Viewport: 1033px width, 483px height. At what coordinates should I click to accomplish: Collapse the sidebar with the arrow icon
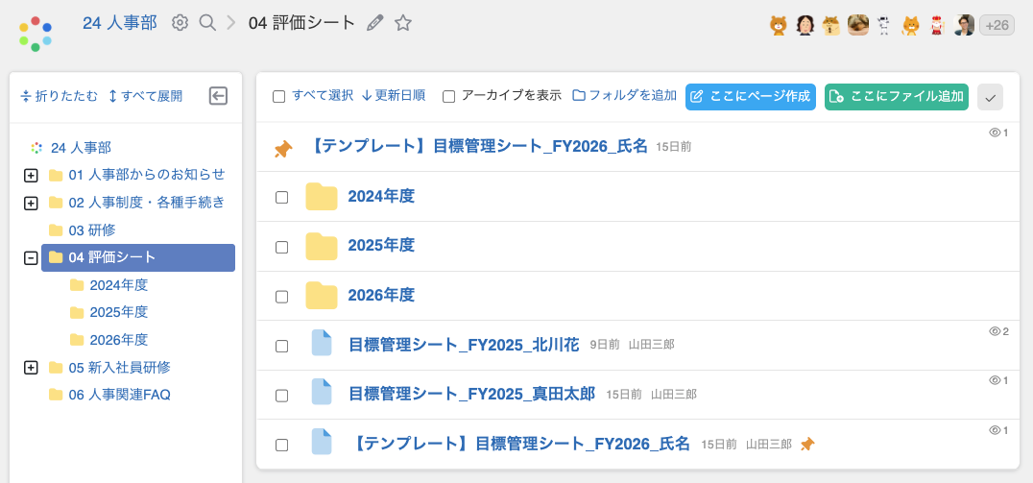pos(218,96)
